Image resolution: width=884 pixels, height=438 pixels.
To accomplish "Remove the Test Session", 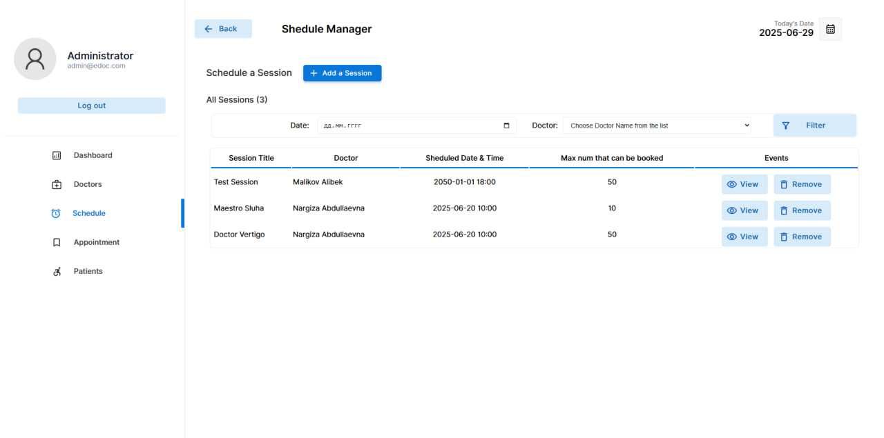I will [x=802, y=184].
